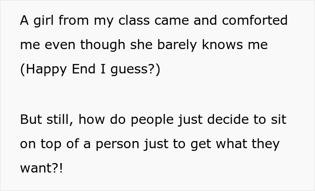The width and height of the screenshot is (315, 191).
Task: Click the word "they"
Action: pos(266,145)
